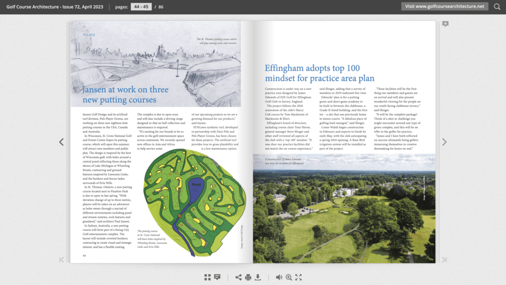Visit www.golfcoursearchitecture.net button
Viewport: 506px width, 285px height.
coord(445,6)
